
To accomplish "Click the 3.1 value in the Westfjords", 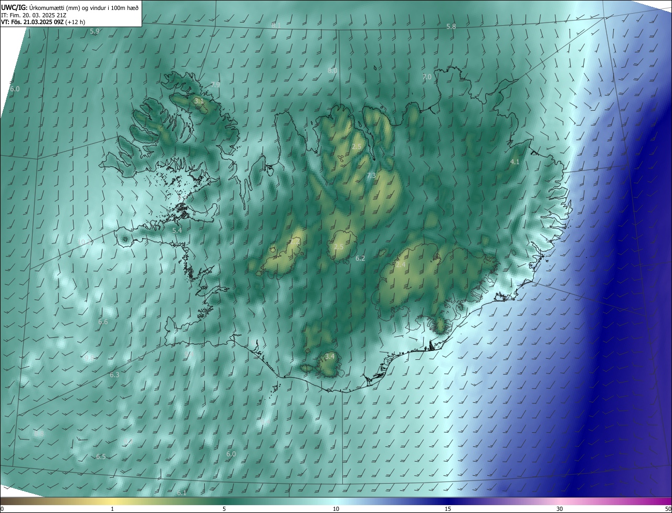I will (x=198, y=100).
